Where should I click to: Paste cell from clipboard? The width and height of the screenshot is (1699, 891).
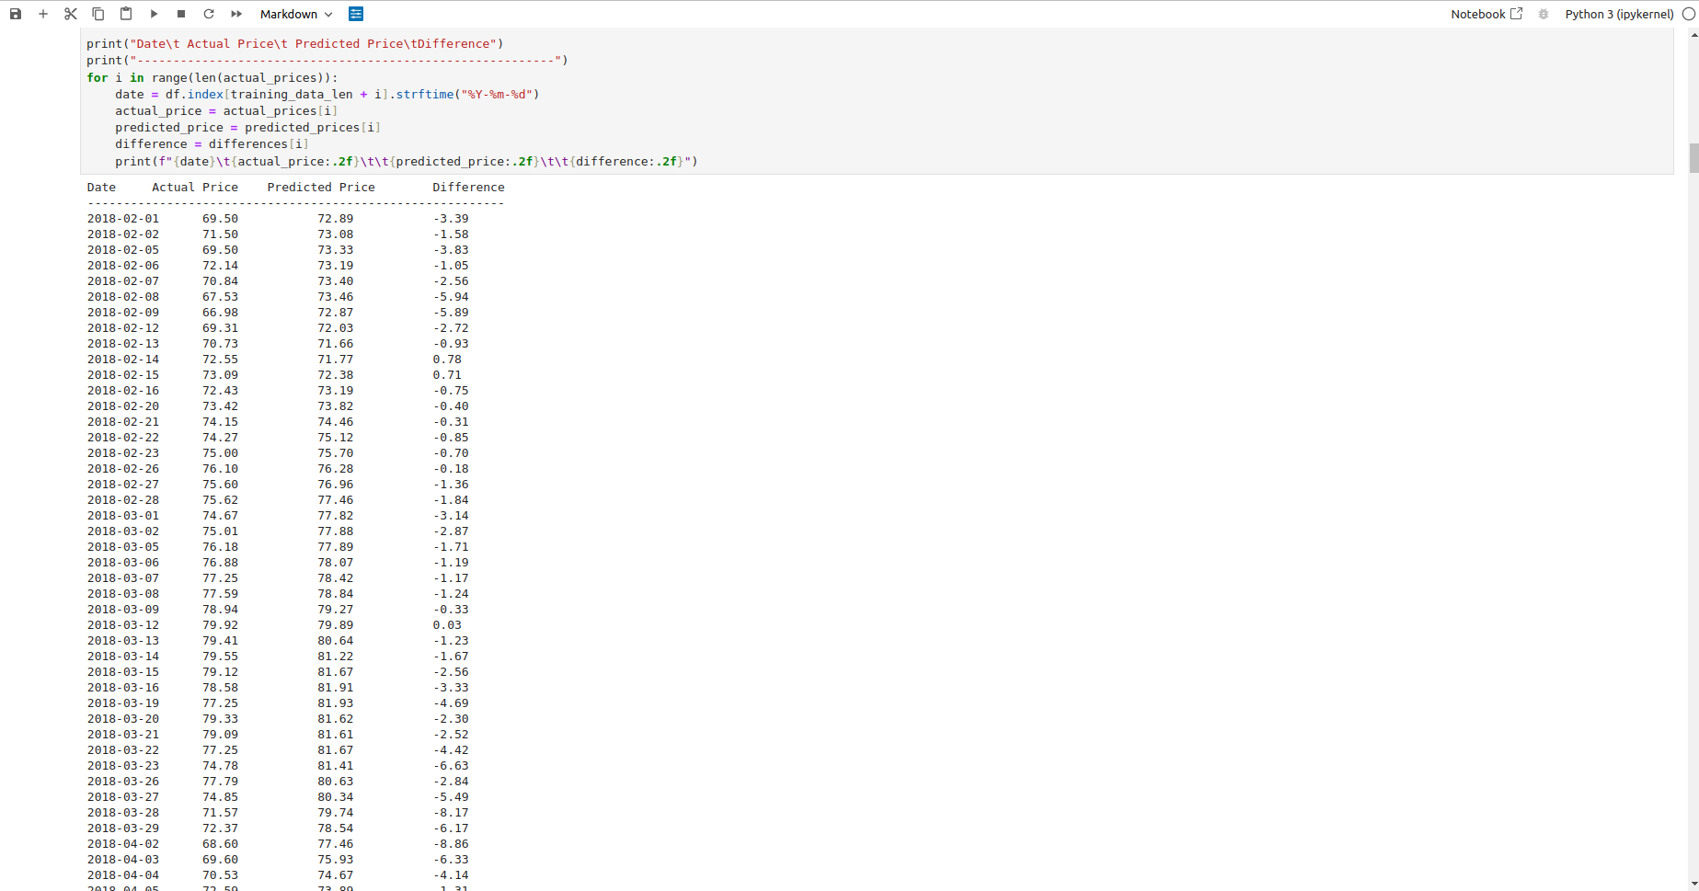point(125,14)
